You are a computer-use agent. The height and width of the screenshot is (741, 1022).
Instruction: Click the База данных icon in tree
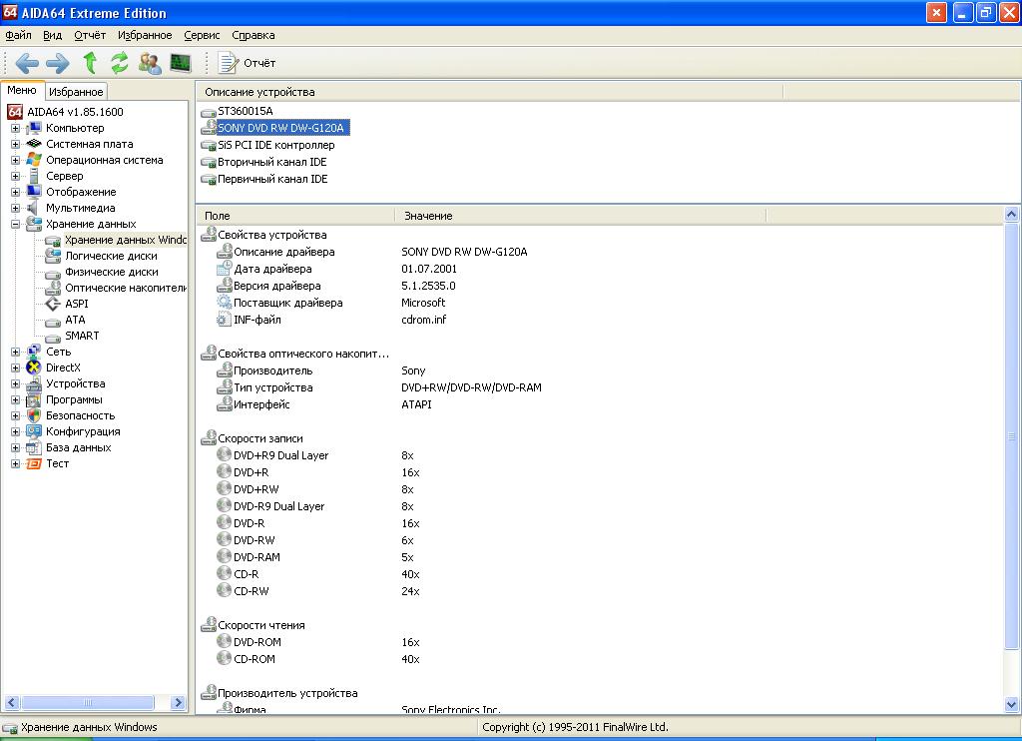coord(34,447)
